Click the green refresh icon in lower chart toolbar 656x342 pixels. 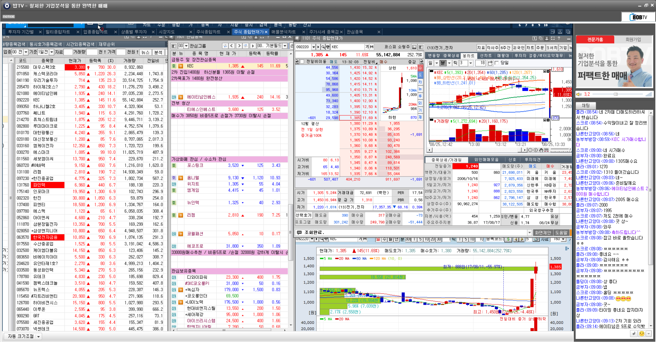click(x=508, y=239)
